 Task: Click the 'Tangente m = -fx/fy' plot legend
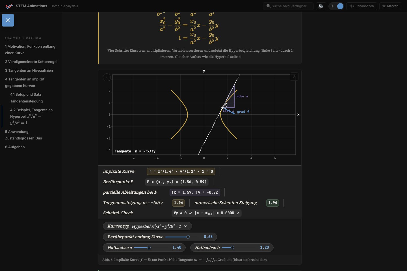pyautogui.click(x=135, y=151)
